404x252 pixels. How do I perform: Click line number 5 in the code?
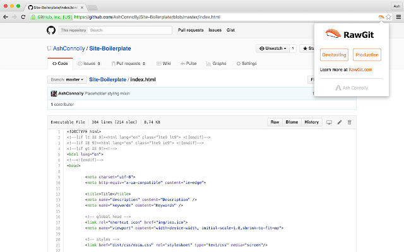(59, 154)
